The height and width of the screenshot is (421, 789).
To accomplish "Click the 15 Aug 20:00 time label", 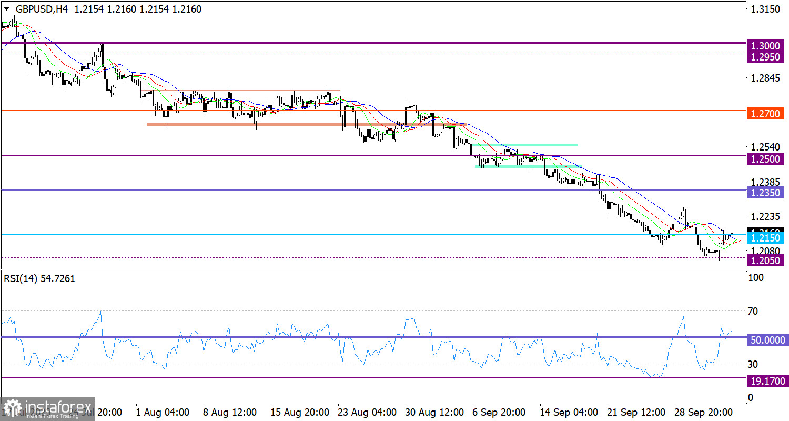I will coord(299,412).
